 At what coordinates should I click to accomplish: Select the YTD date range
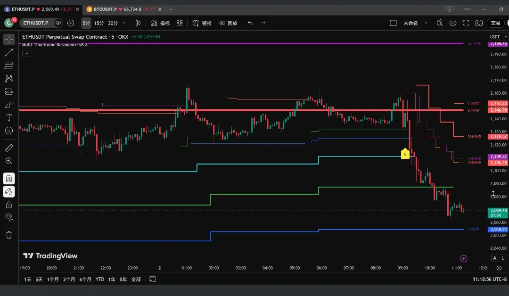pos(99,279)
